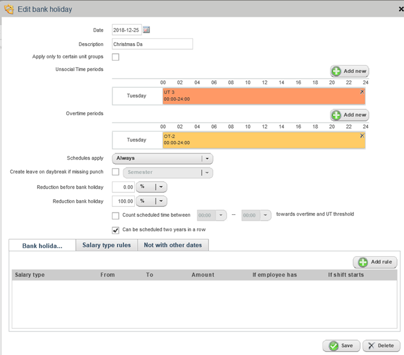Image resolution: width=404 pixels, height=355 pixels.
Task: Open unit dropdown for Reduction before bank holiday
Action: 151,187
